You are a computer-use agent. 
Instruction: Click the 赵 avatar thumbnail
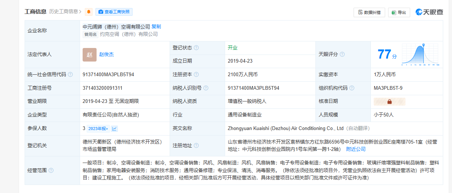[90, 55]
